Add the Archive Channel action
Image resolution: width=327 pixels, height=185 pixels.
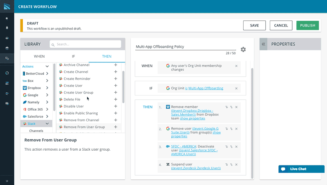(116, 65)
